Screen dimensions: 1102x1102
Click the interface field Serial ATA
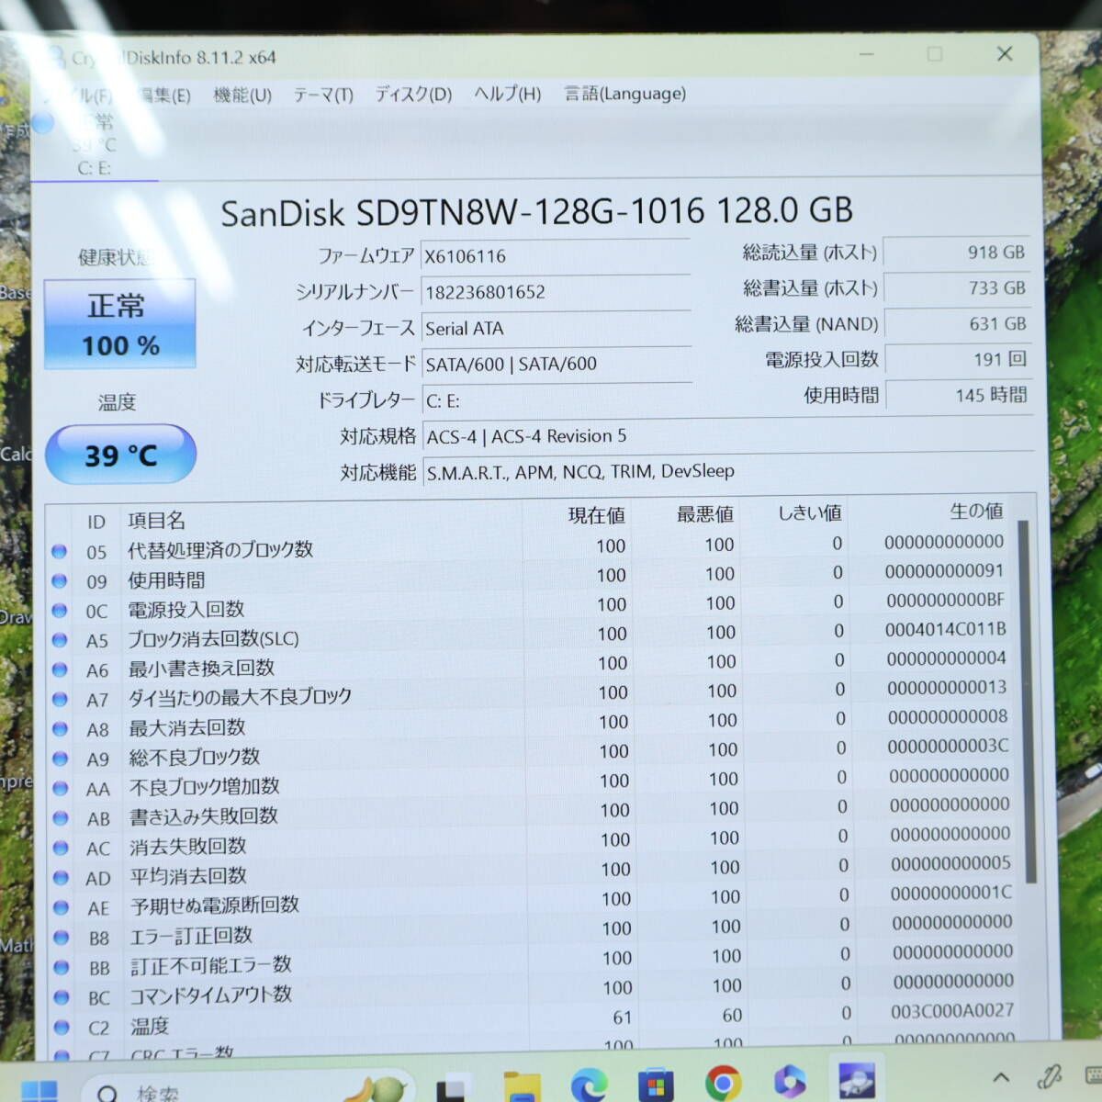(x=556, y=328)
